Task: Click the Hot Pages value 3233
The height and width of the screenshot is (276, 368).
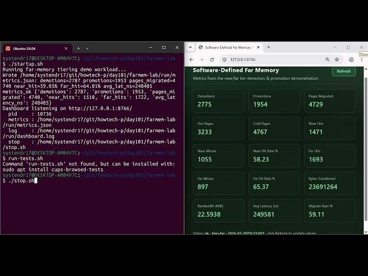Action: coord(205,132)
